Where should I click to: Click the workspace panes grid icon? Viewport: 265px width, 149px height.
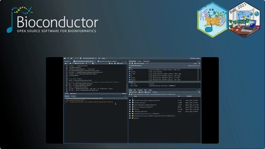[x=99, y=58]
